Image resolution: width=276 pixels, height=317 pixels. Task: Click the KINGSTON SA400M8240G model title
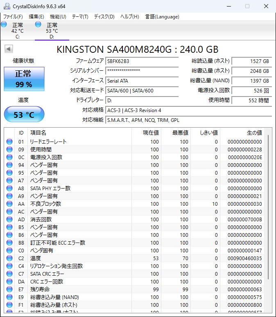click(138, 49)
